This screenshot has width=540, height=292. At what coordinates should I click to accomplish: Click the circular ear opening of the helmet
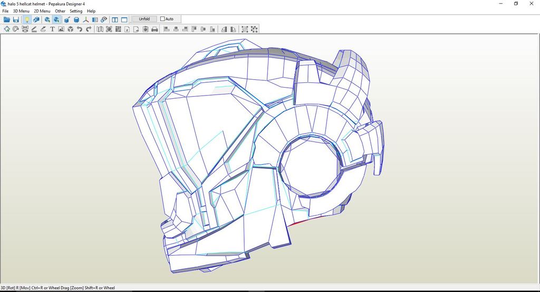coord(310,166)
